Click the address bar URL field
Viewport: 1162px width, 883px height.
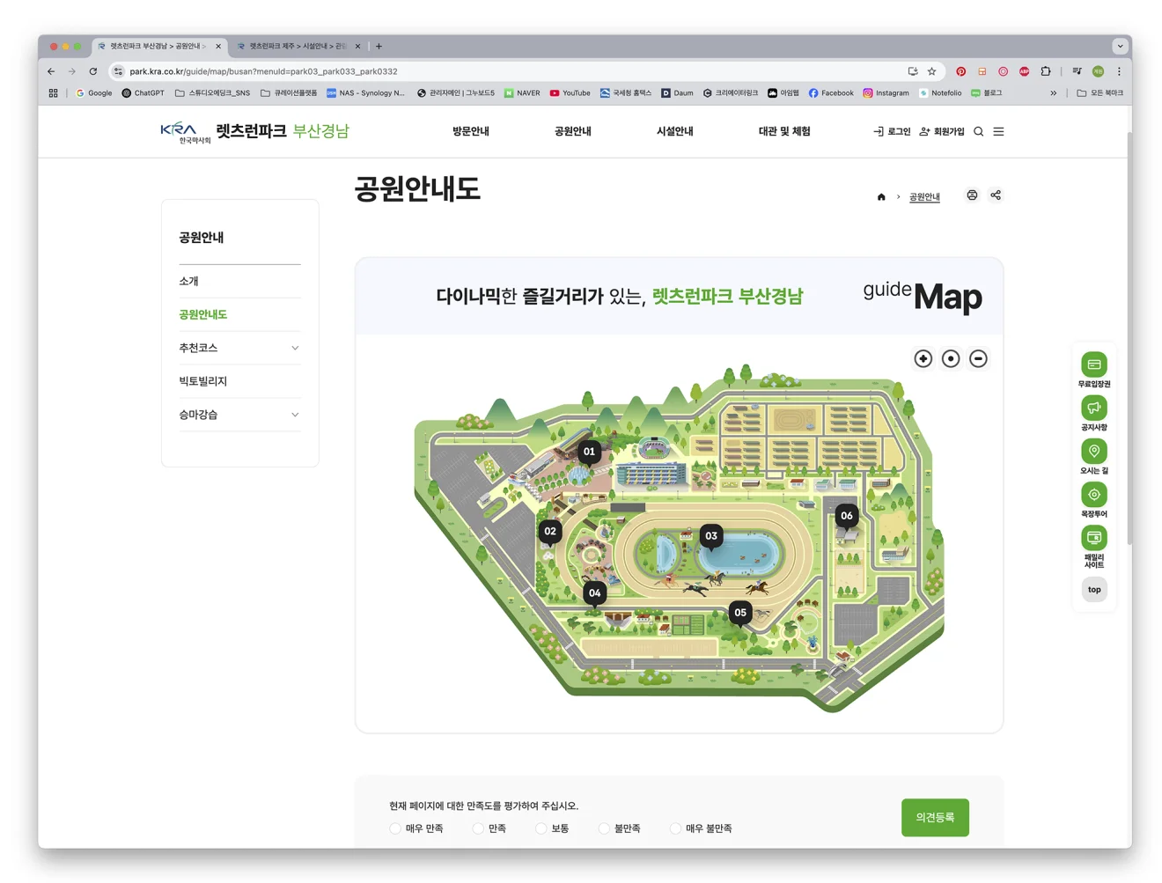[511, 71]
